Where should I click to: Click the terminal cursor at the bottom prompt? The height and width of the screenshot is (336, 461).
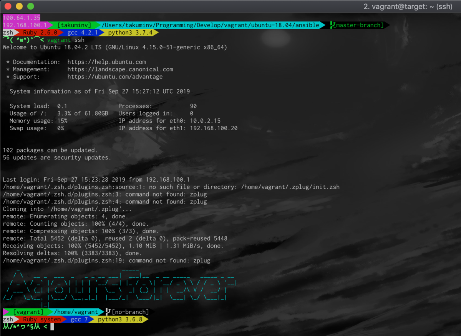tap(52, 327)
